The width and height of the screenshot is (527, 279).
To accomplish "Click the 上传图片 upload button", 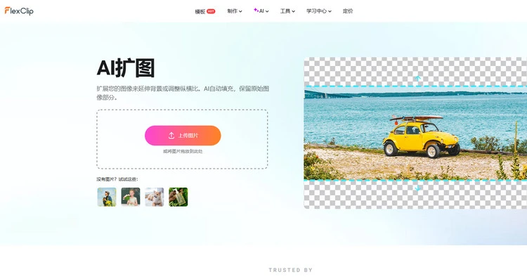I will click(183, 136).
